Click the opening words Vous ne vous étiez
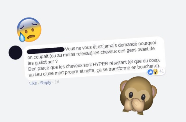Viewport: 186px width, 122px height. (x=83, y=47)
